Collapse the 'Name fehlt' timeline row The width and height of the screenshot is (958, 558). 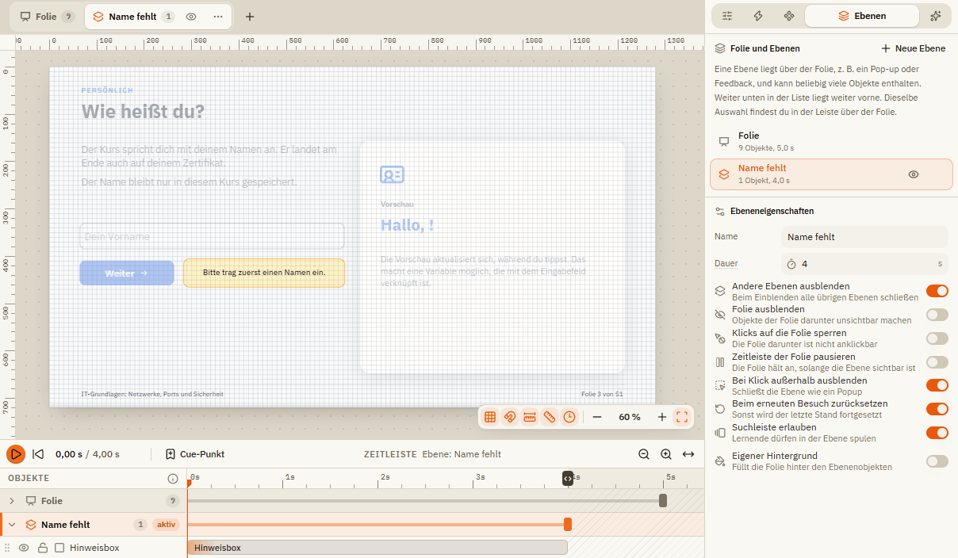point(12,525)
